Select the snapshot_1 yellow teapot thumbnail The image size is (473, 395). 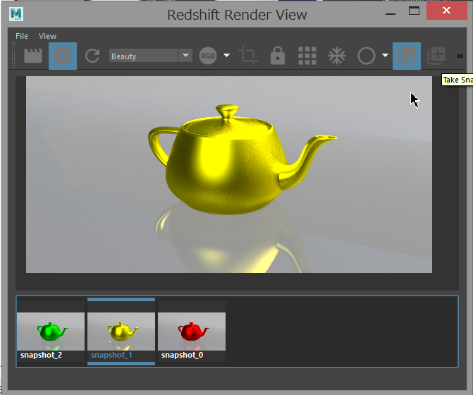(x=121, y=332)
